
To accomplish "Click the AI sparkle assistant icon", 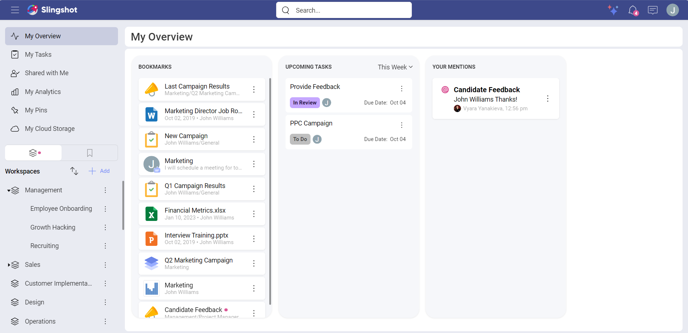I will tap(613, 10).
